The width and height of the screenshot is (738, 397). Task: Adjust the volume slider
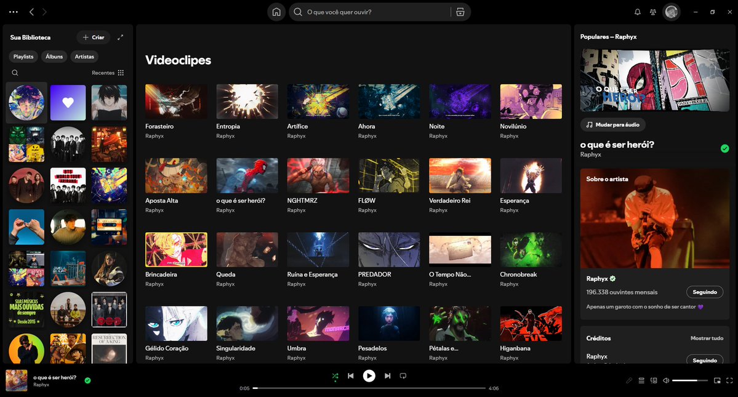coord(689,380)
